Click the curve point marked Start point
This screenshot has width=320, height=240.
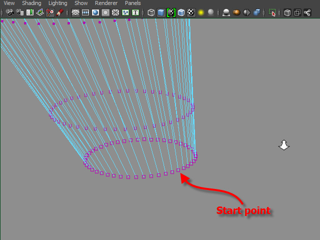click(178, 170)
